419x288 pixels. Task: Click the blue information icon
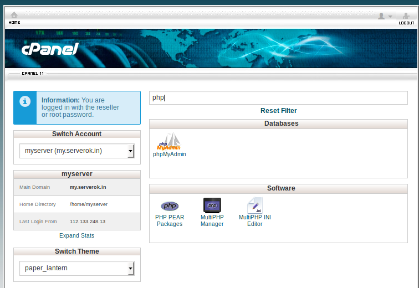[x=24, y=101]
